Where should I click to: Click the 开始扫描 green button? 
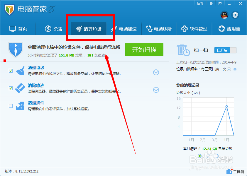point(144,49)
